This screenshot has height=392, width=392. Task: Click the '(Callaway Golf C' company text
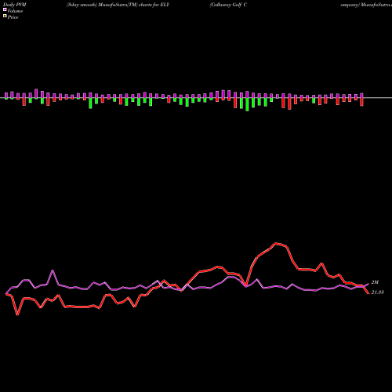coord(228,5)
